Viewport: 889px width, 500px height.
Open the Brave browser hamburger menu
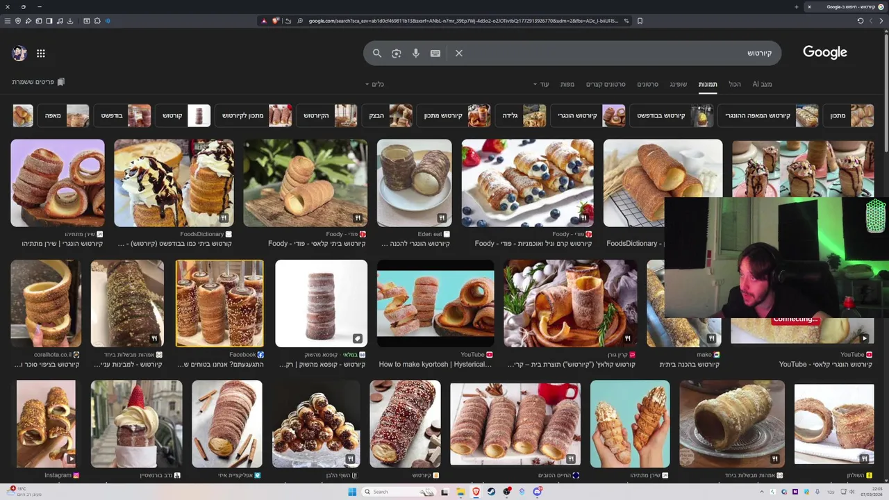[x=8, y=21]
